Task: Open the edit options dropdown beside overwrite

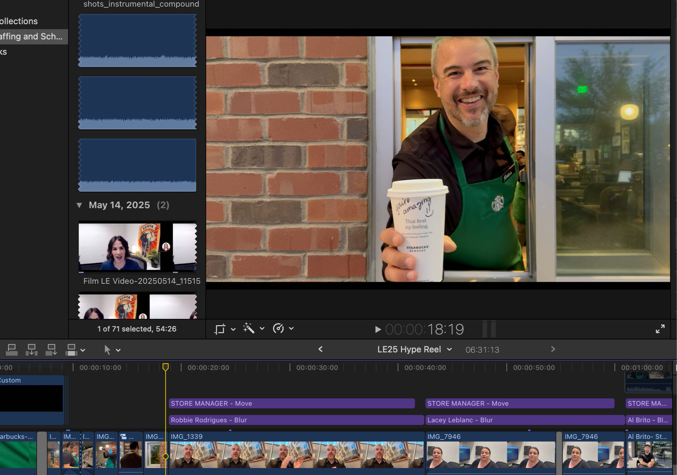Action: tap(83, 350)
